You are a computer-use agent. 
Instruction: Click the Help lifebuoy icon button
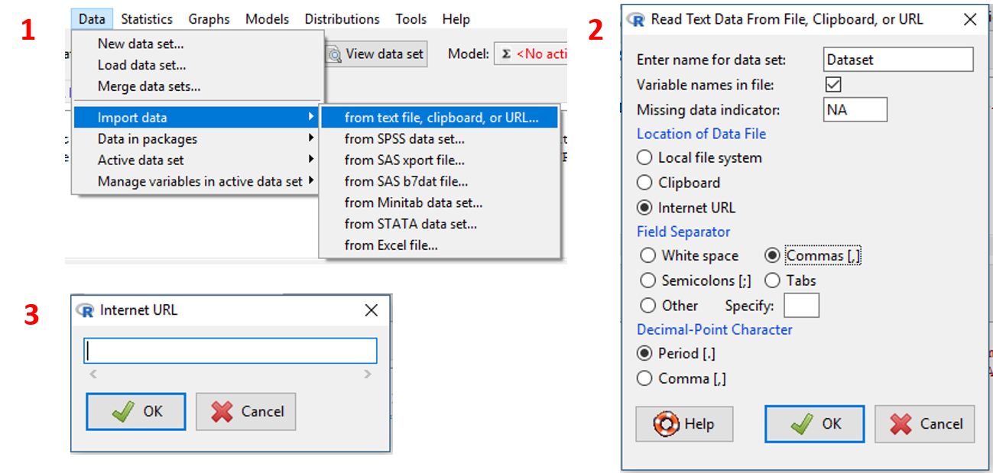[x=667, y=424]
